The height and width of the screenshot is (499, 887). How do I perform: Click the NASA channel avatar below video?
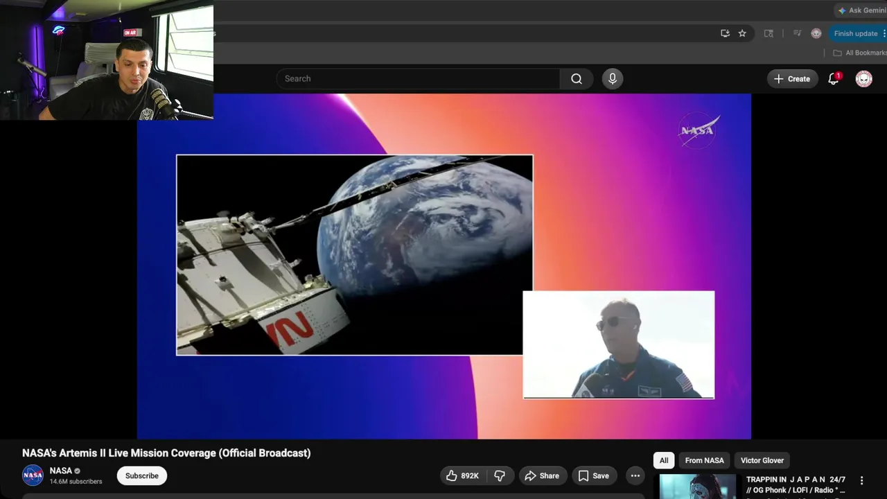(x=33, y=475)
